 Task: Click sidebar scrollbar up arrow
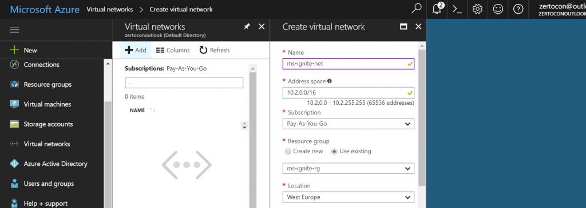point(108,64)
